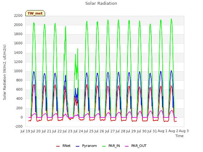Click the -200 y-axis tick label
This screenshot has height=152, width=203.
tap(19, 127)
